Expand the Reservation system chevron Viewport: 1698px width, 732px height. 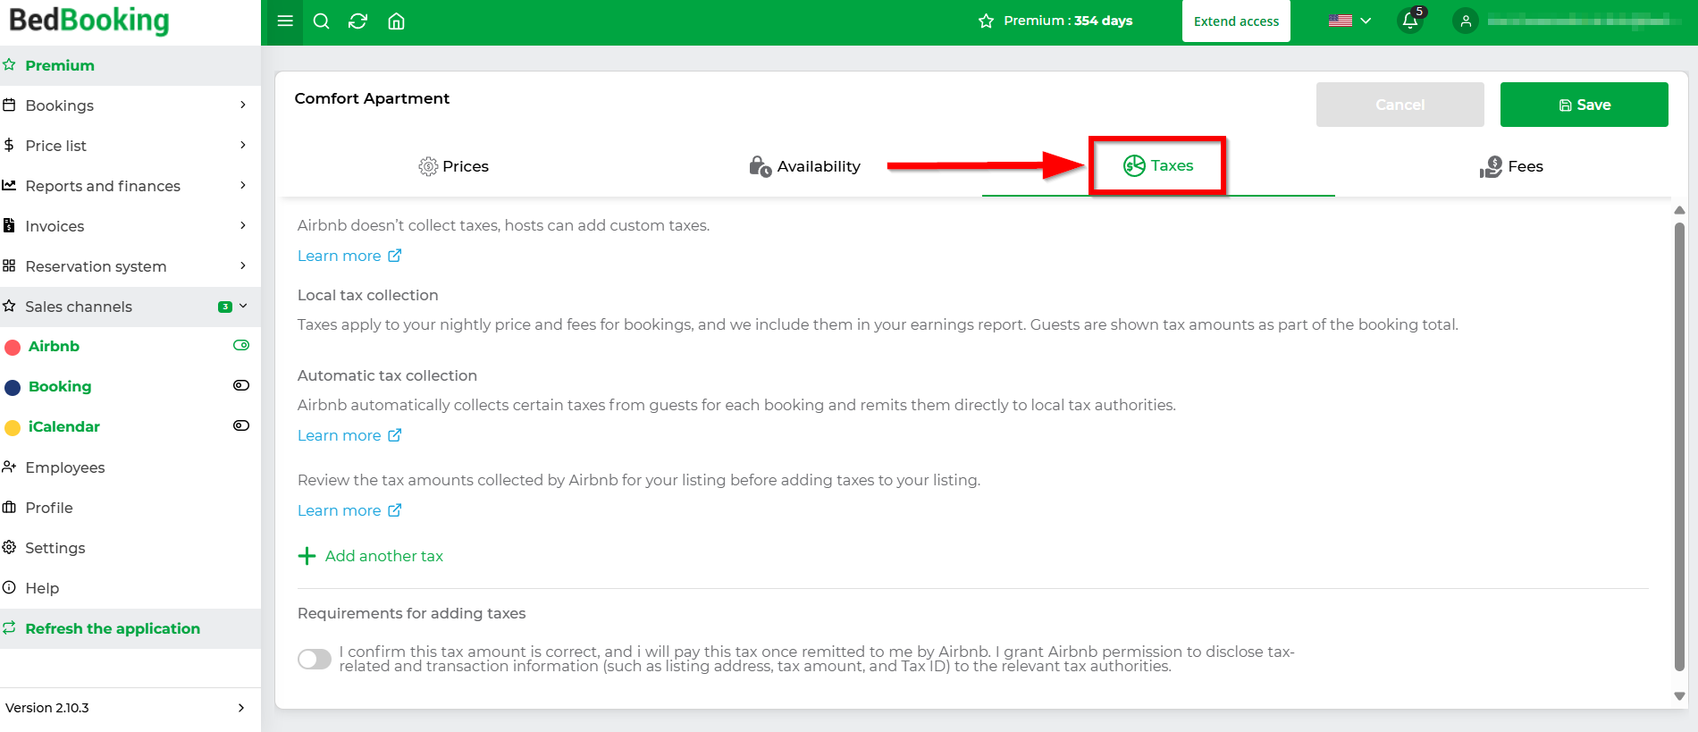[243, 265]
